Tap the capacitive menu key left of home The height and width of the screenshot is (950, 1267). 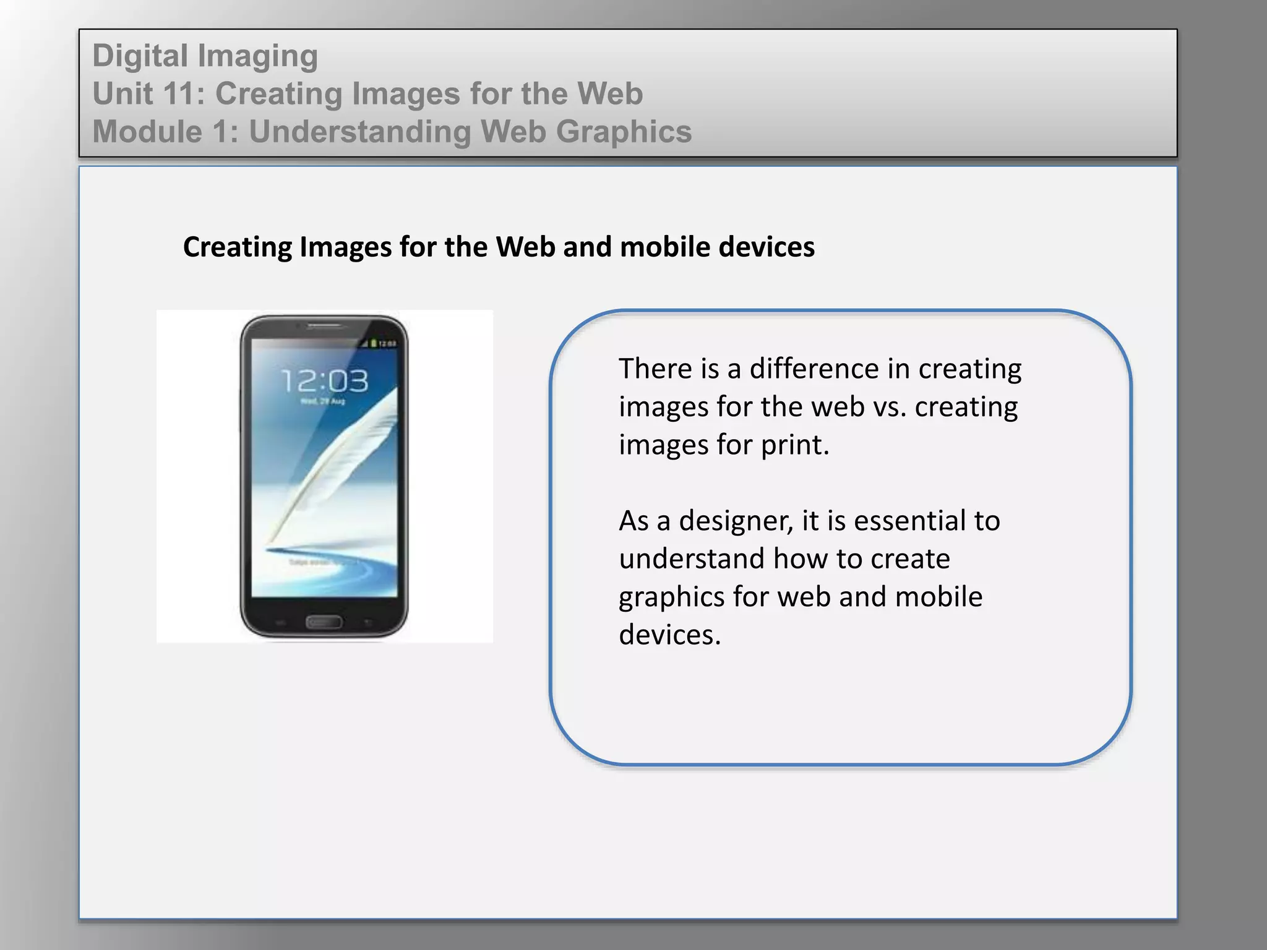pos(280,622)
